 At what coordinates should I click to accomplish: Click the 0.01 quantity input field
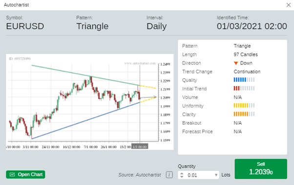[x=199, y=175]
